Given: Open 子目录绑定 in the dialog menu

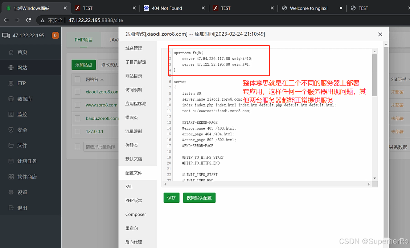Looking at the screenshot, I should [x=136, y=62].
